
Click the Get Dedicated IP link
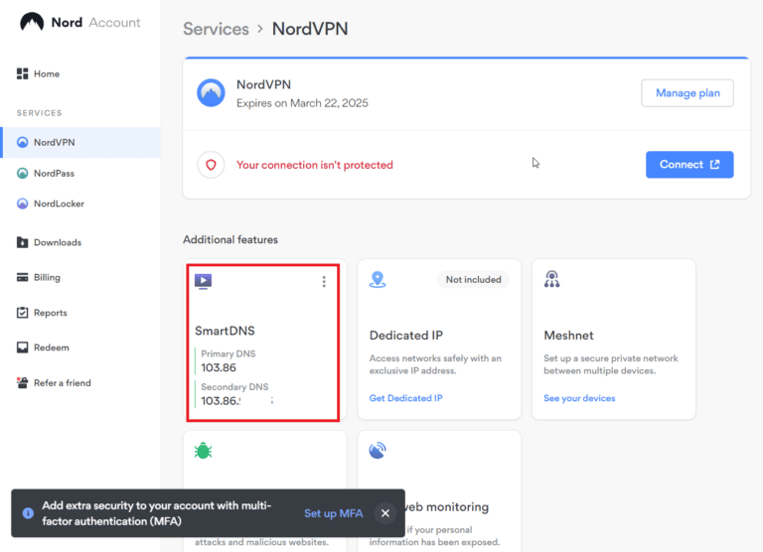(405, 398)
